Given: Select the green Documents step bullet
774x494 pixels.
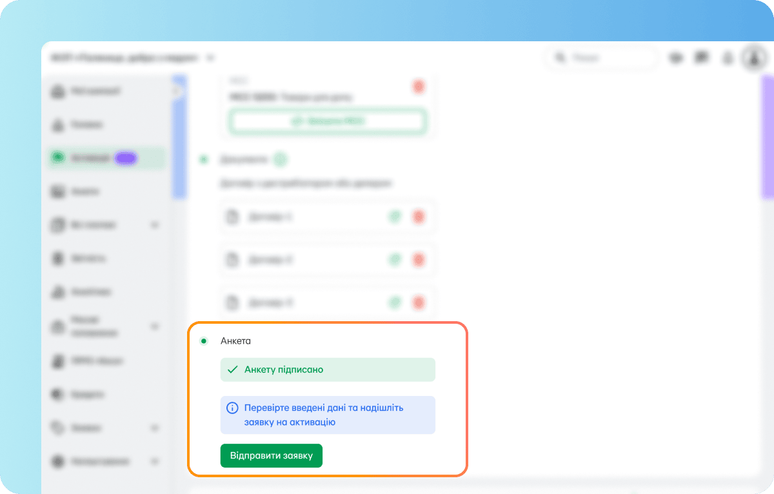Looking at the screenshot, I should [204, 159].
